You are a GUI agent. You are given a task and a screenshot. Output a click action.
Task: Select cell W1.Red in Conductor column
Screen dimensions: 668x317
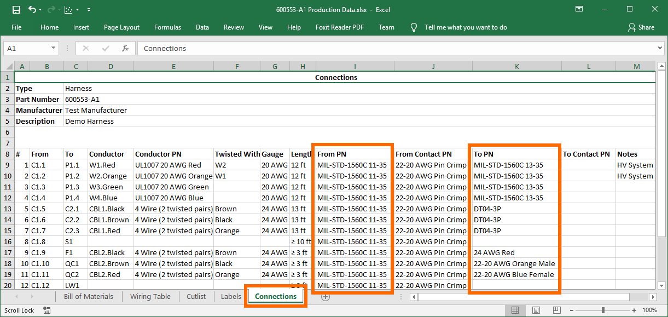pyautogui.click(x=111, y=165)
